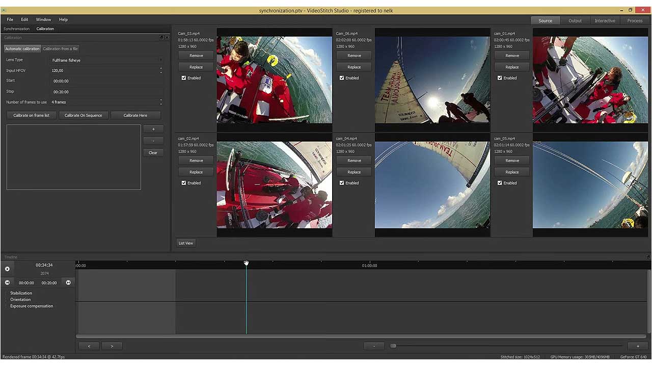The image size is (652, 367).
Task: Uncheck Enabled for cam_06.mp4
Action: [x=342, y=77]
